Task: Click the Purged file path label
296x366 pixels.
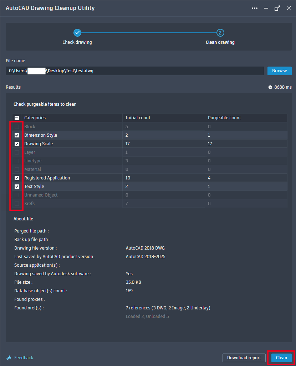Action: point(32,231)
